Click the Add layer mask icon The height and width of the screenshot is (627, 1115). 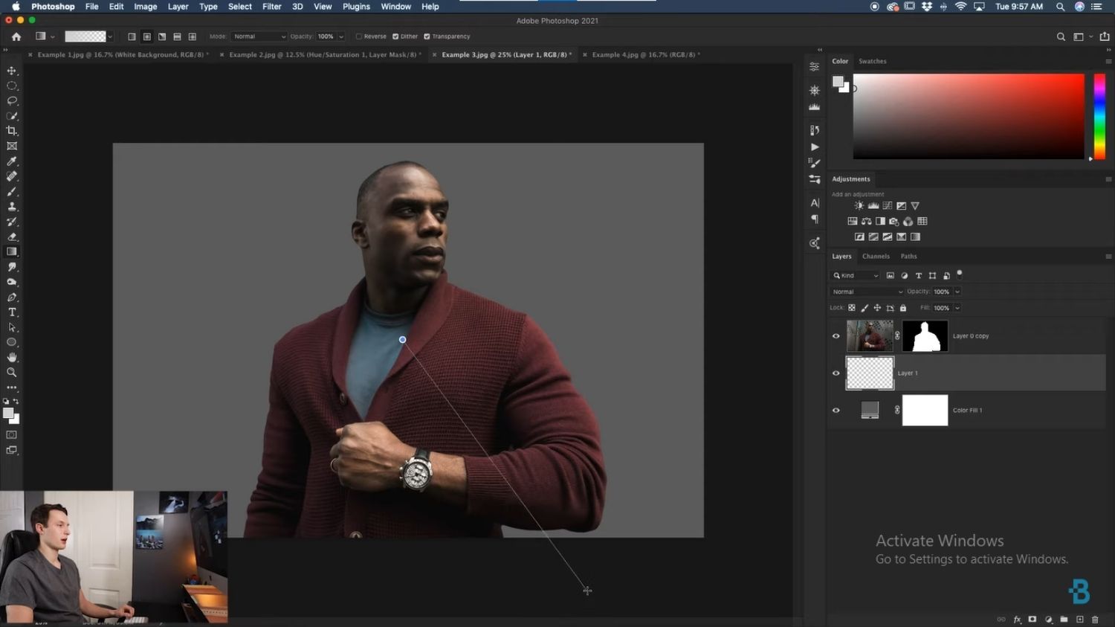pyautogui.click(x=1032, y=619)
